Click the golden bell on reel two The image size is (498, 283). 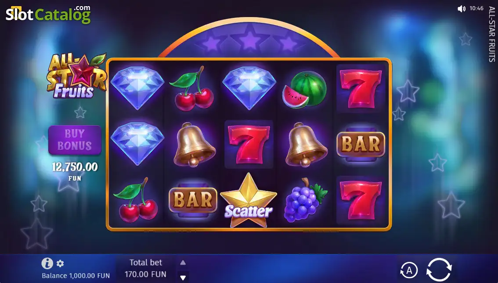pyautogui.click(x=193, y=144)
